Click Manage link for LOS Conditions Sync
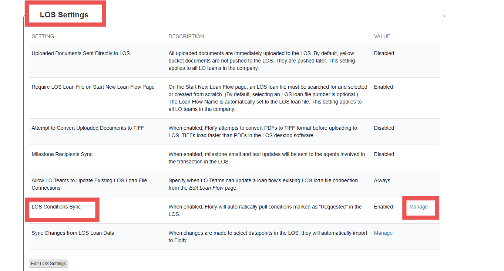 pos(418,207)
